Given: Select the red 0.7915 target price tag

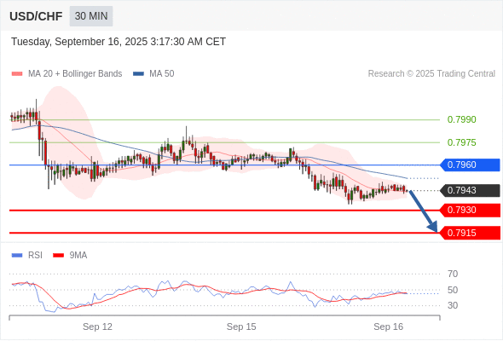Looking at the screenshot, I should tap(470, 233).
